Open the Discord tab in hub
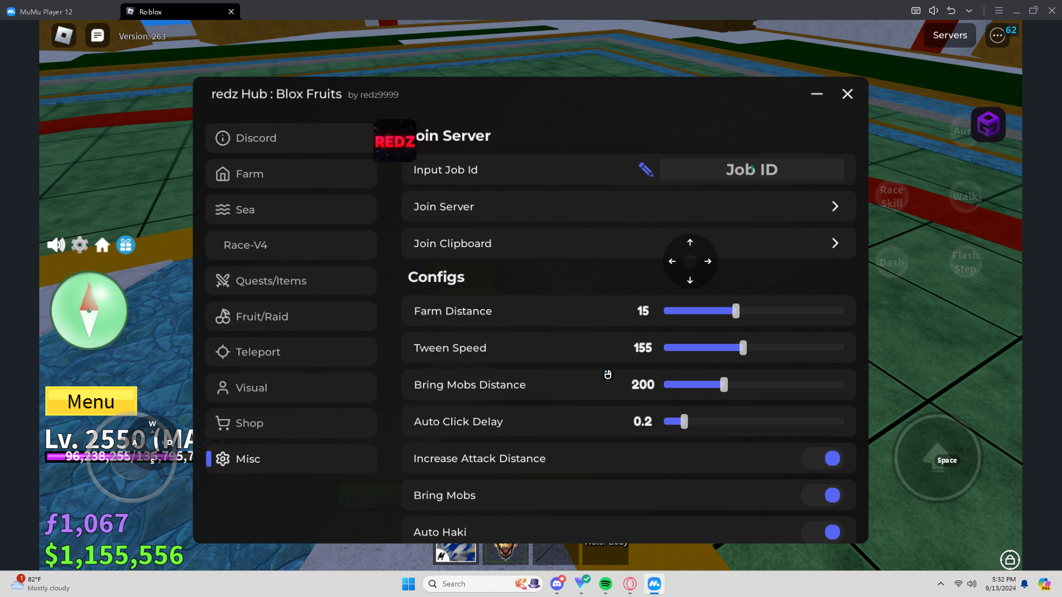Screen dimensions: 1062x597 click(291, 138)
